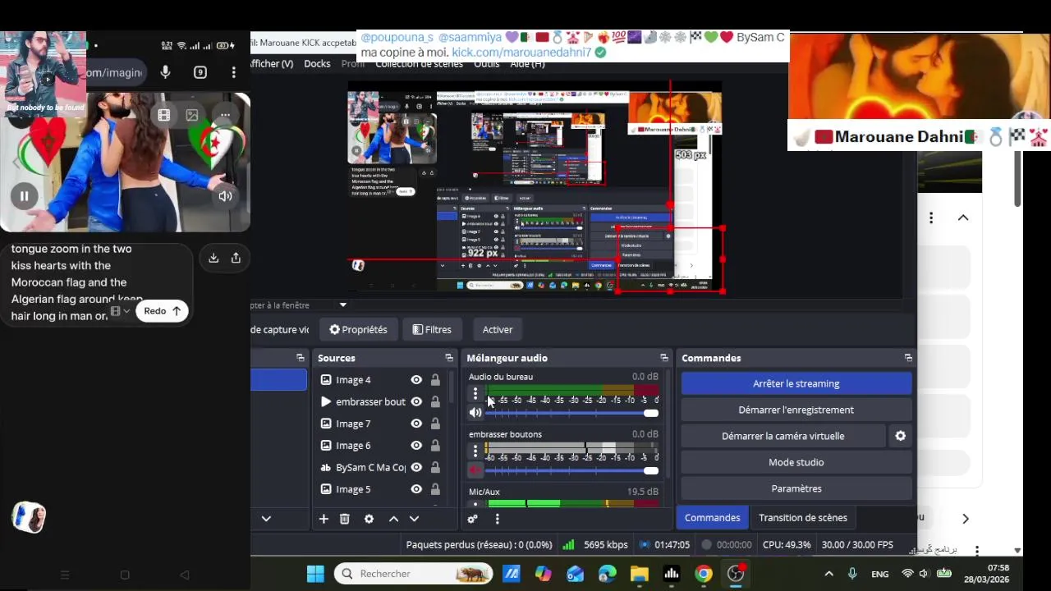Open advanced audio properties gears icon
Screen dimensions: 1051x591
tap(472, 519)
